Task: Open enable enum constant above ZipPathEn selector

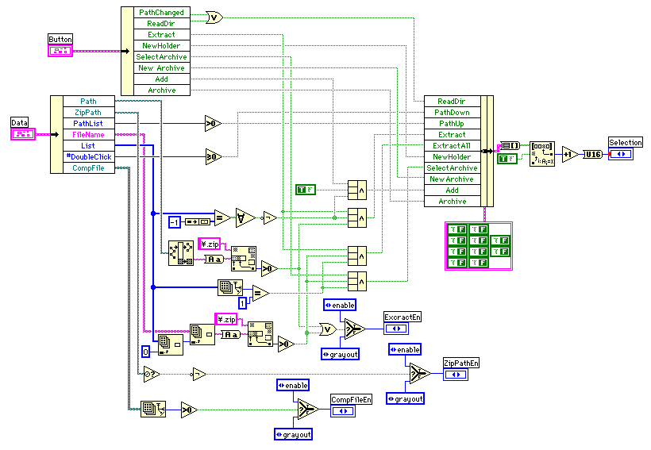Action: (405, 349)
